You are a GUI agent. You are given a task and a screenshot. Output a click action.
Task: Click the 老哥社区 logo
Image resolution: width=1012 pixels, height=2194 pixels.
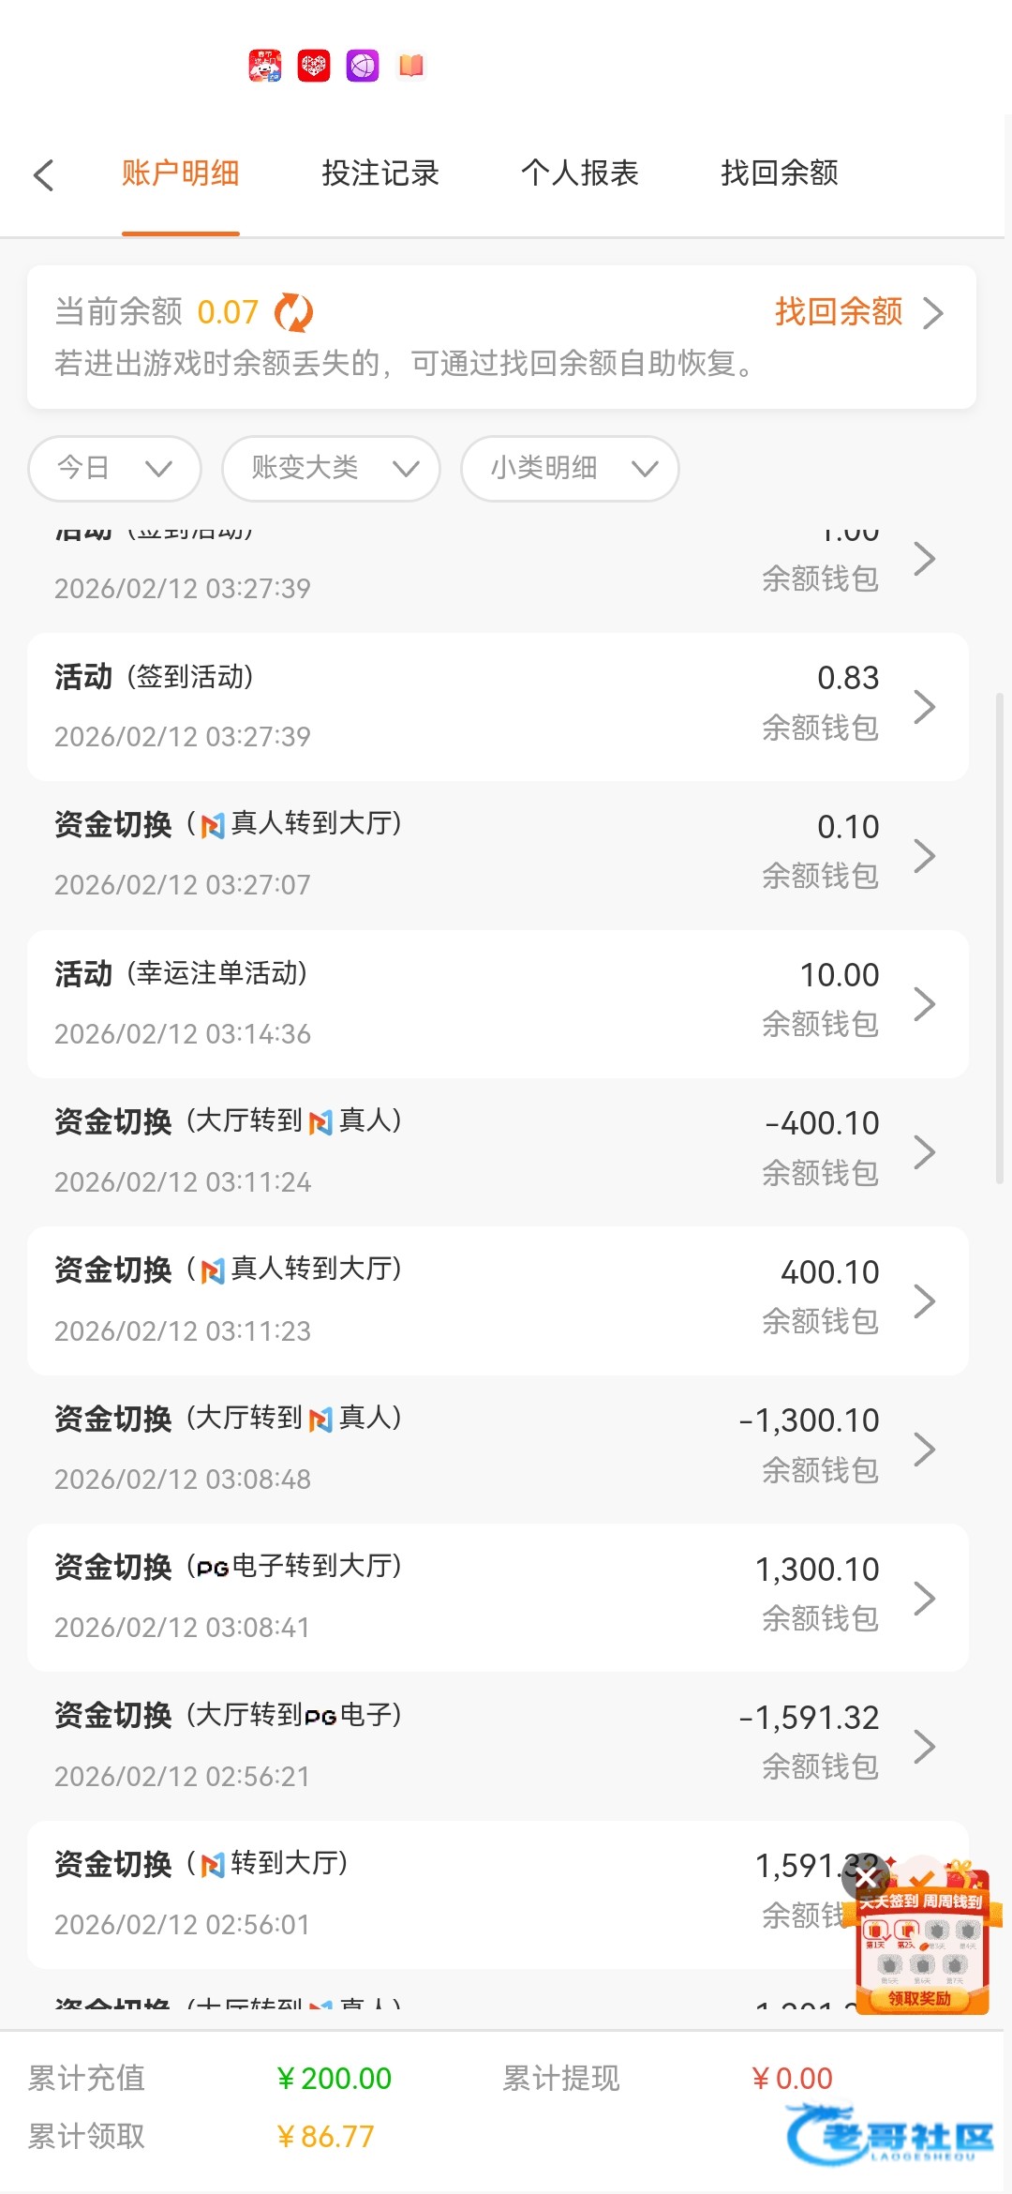click(x=890, y=2136)
